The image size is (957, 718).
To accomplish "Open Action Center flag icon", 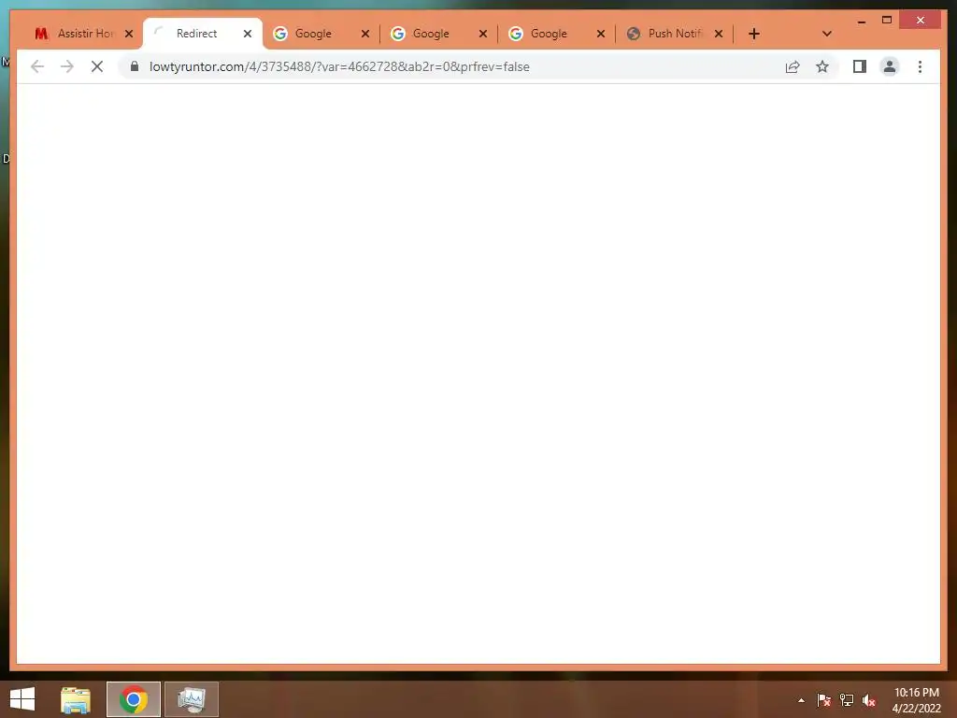I will coord(823,700).
